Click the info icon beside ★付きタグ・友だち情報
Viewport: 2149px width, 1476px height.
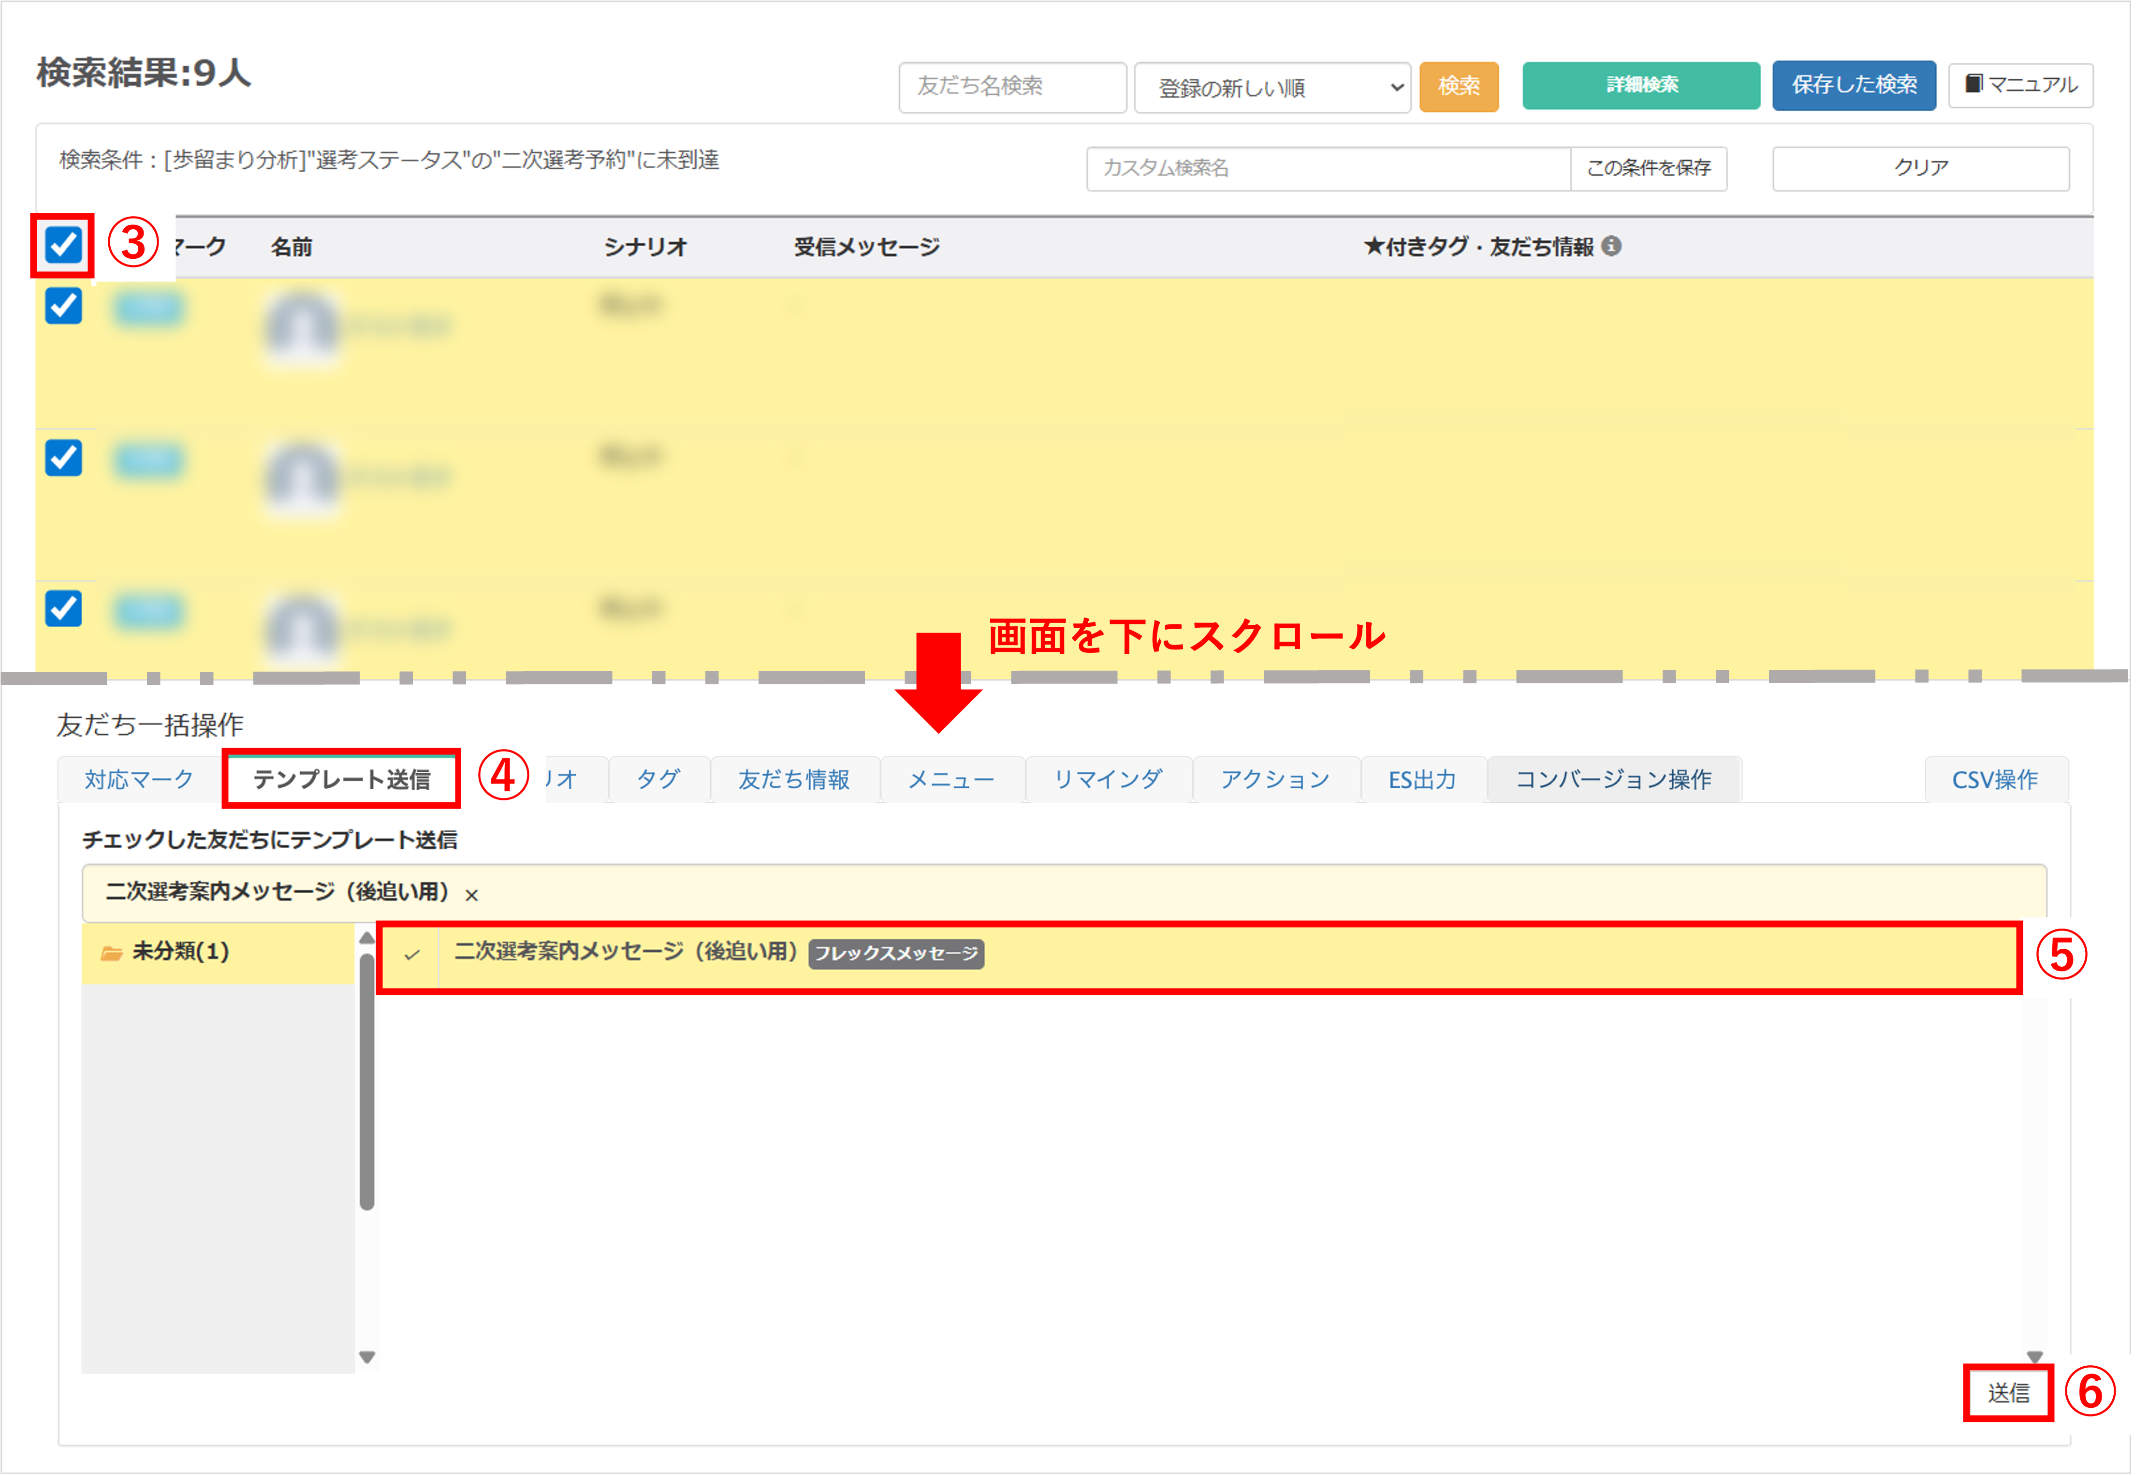point(1611,246)
